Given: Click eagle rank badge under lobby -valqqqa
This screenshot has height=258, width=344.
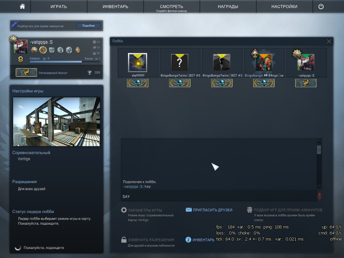Looking at the screenshot, I should point(306,83).
